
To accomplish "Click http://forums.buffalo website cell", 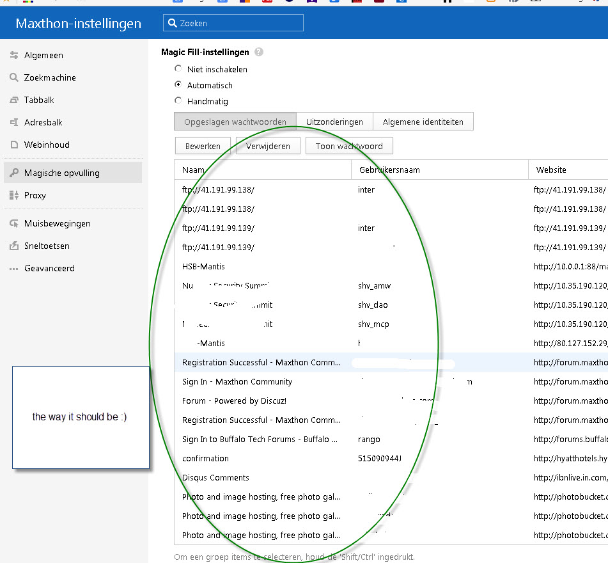I will tap(570, 440).
